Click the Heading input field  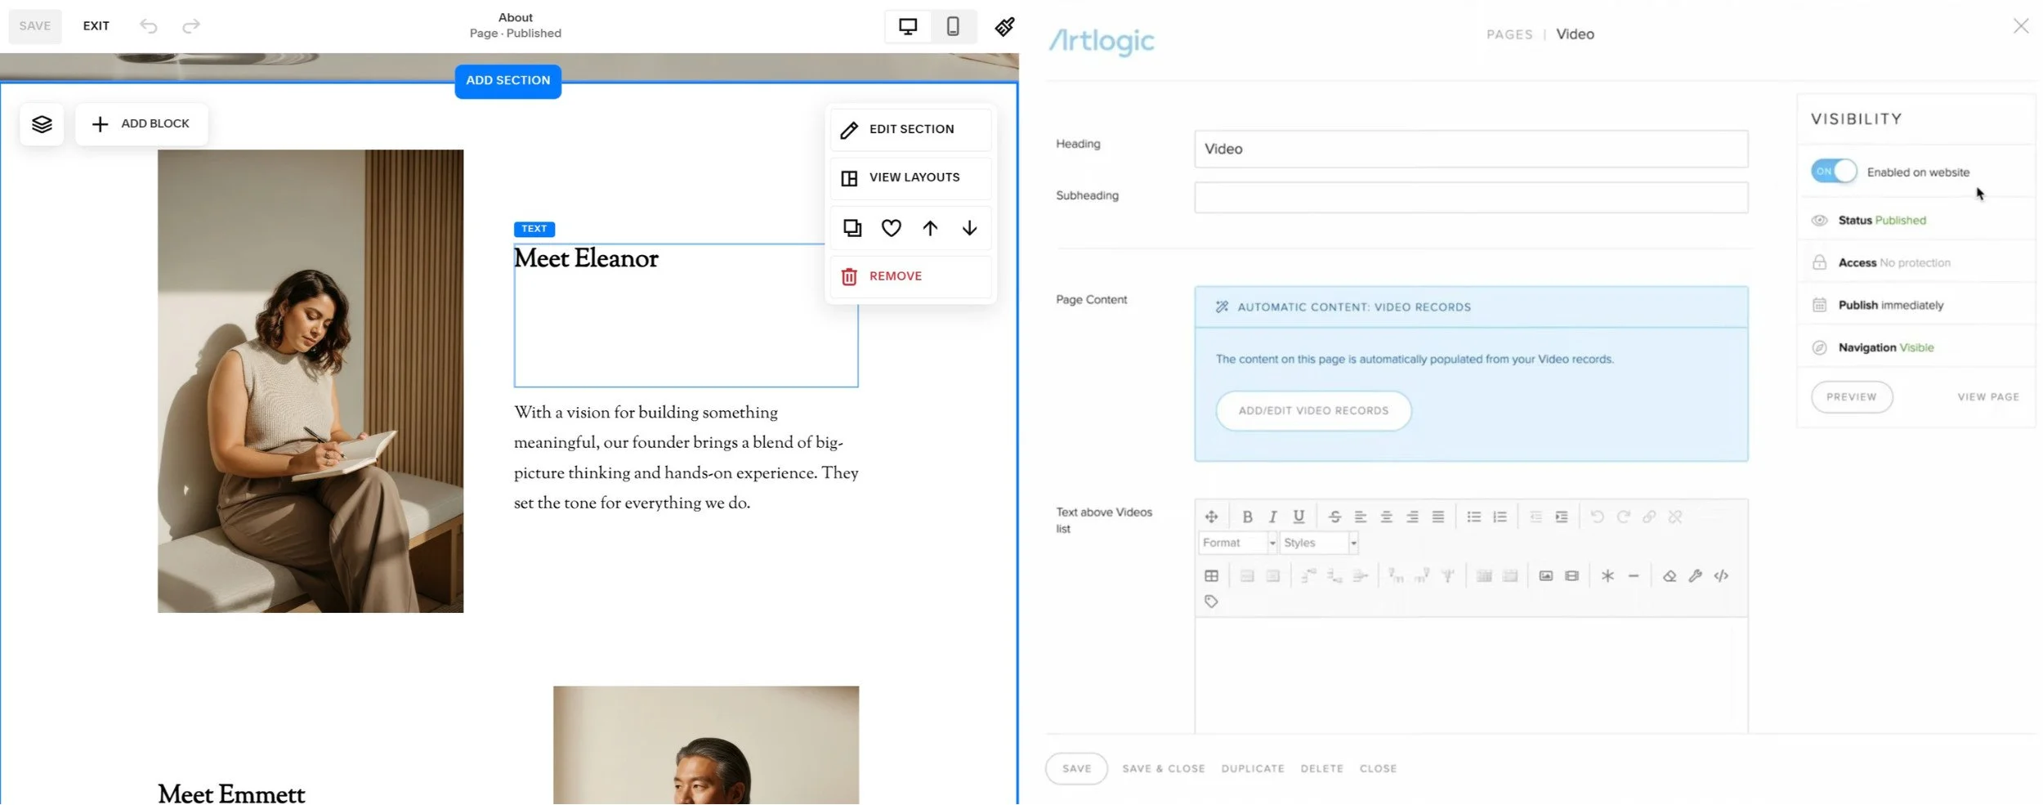(1471, 150)
